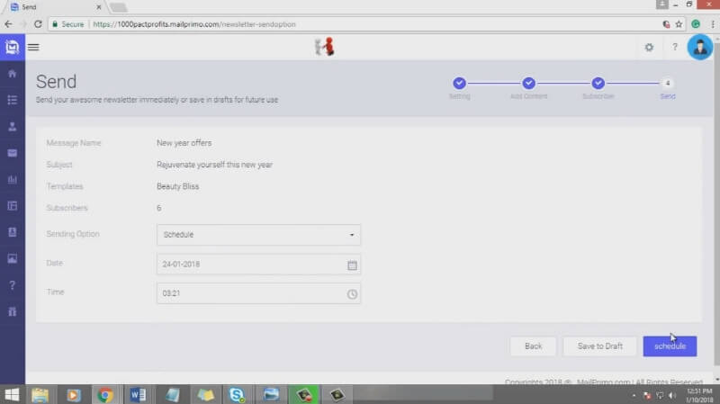
Task: Open Windows Start button
Action: point(12,394)
